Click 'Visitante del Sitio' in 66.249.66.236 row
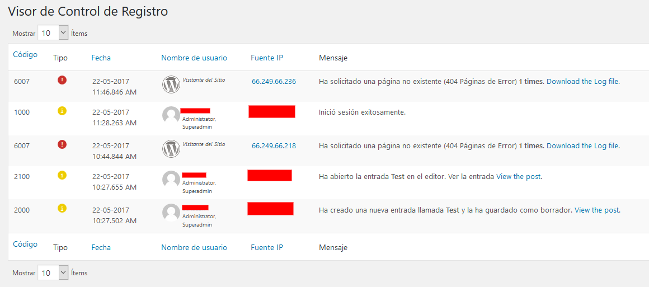 (204, 79)
